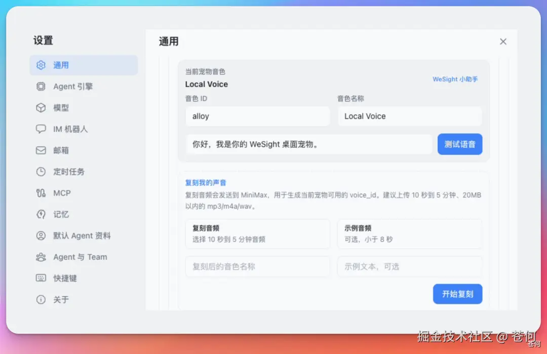Click the clock icon for 定时任务
The image size is (547, 354).
tap(41, 172)
